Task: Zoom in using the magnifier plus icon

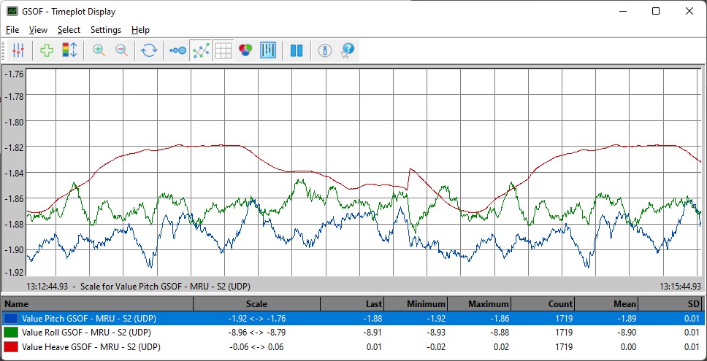Action: coord(99,50)
